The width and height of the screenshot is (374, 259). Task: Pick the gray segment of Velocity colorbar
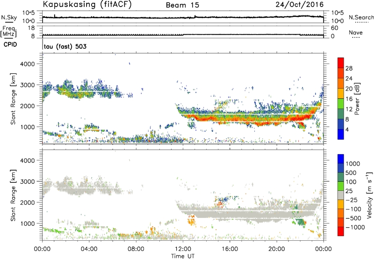pos(341,195)
